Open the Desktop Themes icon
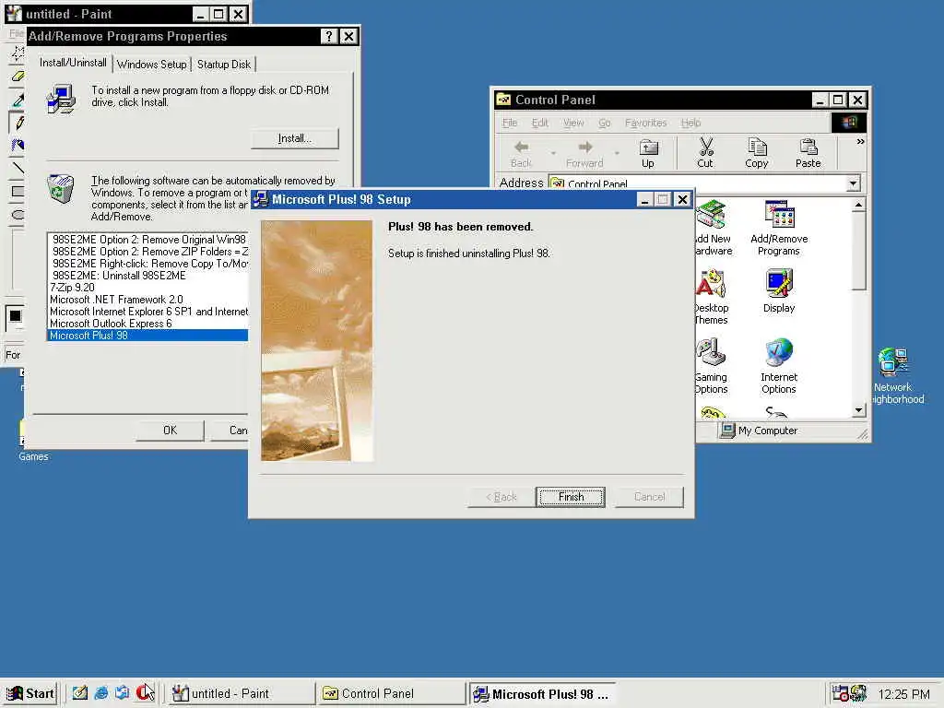Screen dimensions: 944x708 712,297
